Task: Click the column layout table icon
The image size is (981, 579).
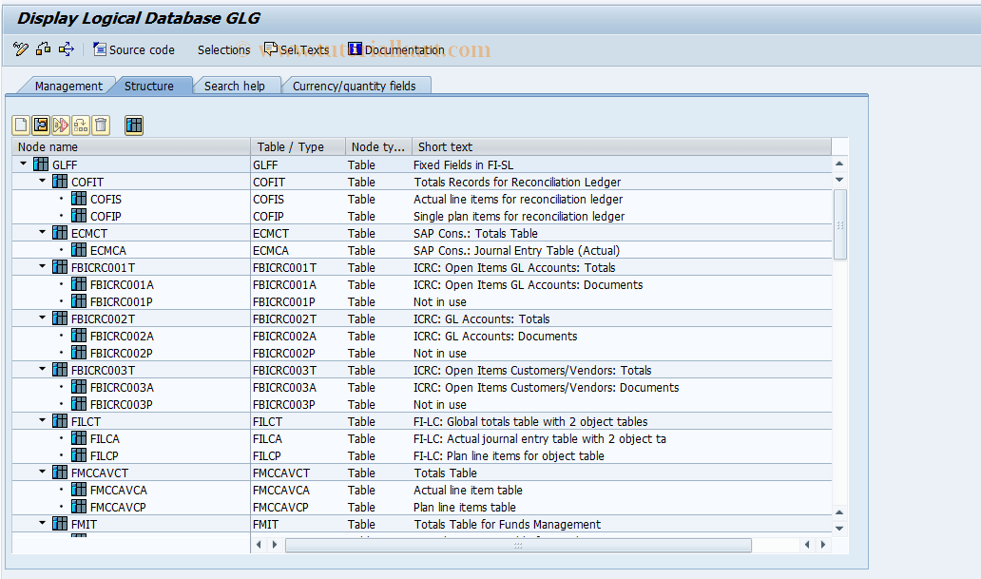Action: tap(133, 125)
